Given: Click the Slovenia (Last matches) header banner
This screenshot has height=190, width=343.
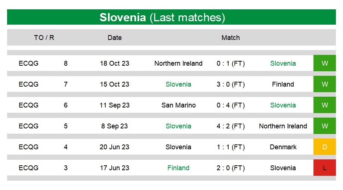Looking at the screenshot, I should (x=171, y=17).
